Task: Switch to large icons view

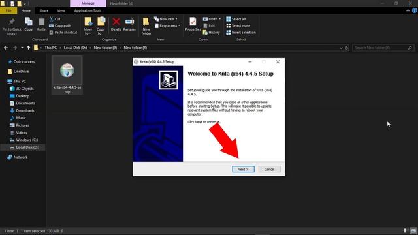Action: coord(413,231)
